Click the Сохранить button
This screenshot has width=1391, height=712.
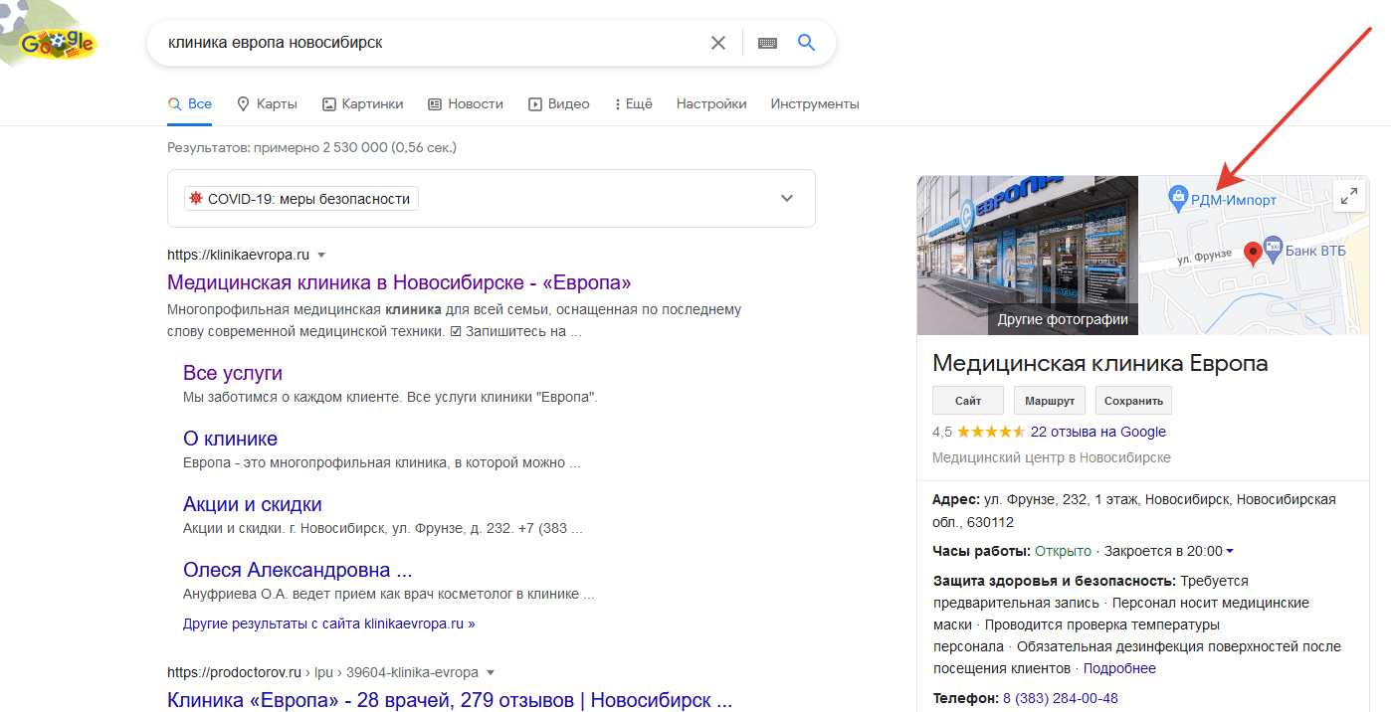coord(1133,401)
